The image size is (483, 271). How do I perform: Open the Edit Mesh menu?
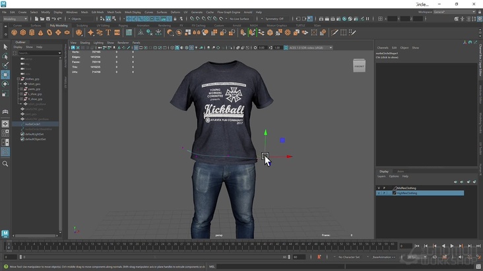(x=98, y=12)
